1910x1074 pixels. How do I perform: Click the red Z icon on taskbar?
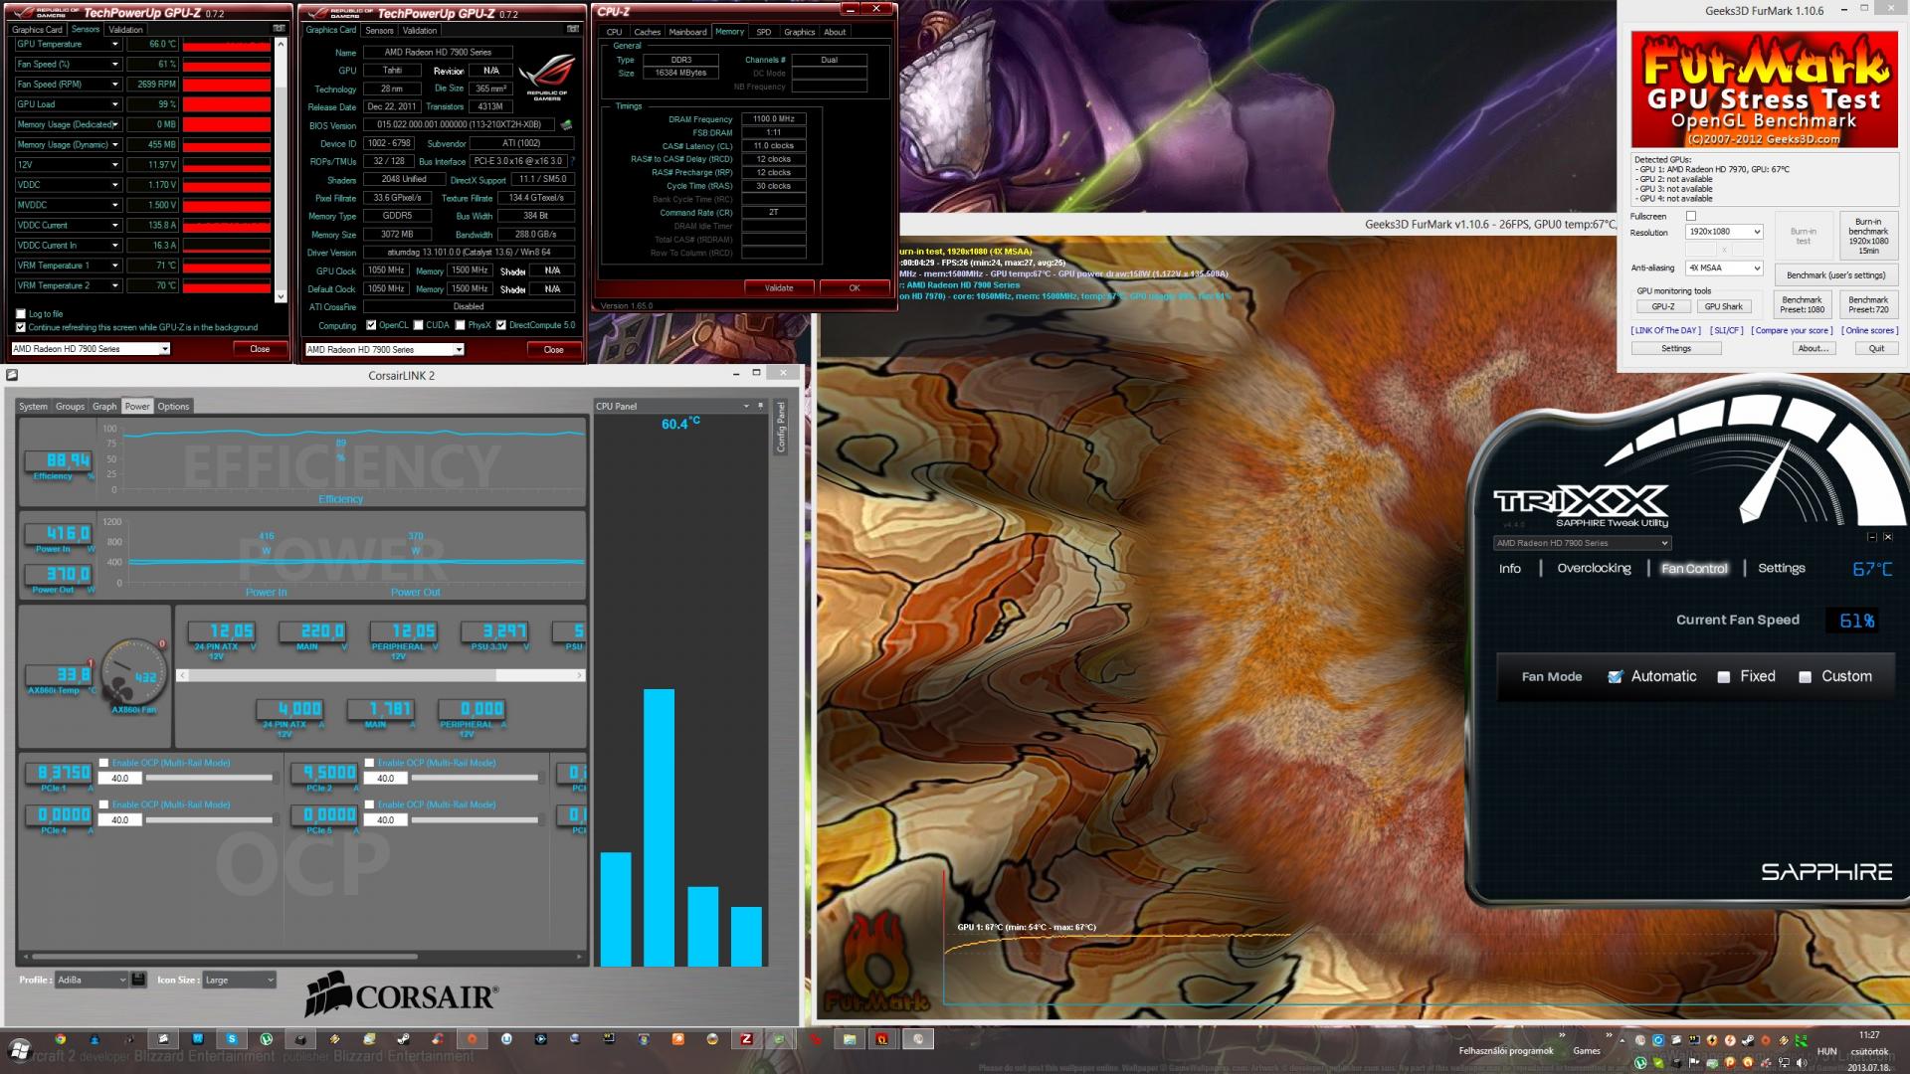746,1039
